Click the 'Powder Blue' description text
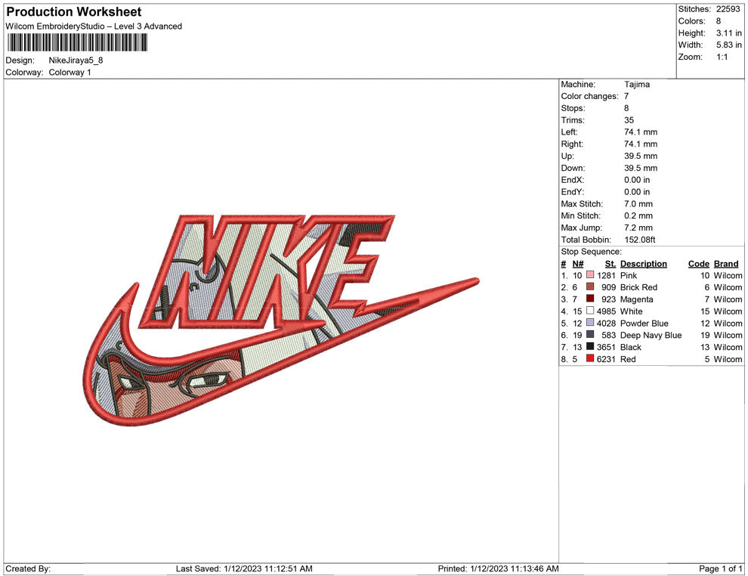The width and height of the screenshot is (748, 576). 644,323
